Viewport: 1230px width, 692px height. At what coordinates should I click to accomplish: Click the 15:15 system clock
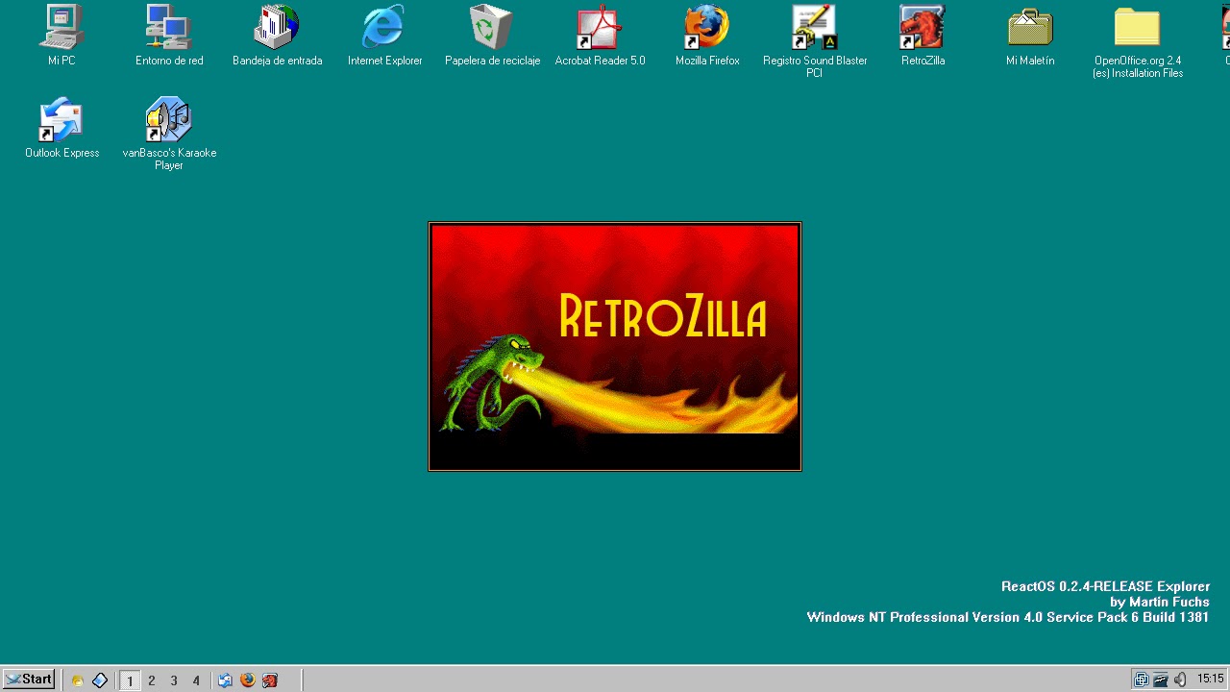[1210, 680]
